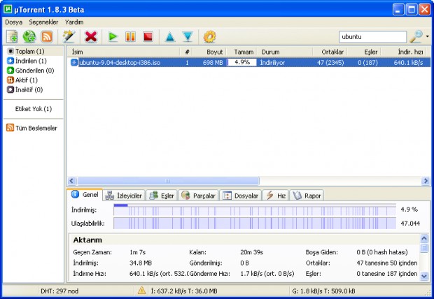This screenshot has width=434, height=299.
Task: Minimize the µTorrent window
Action: [x=398, y=10]
